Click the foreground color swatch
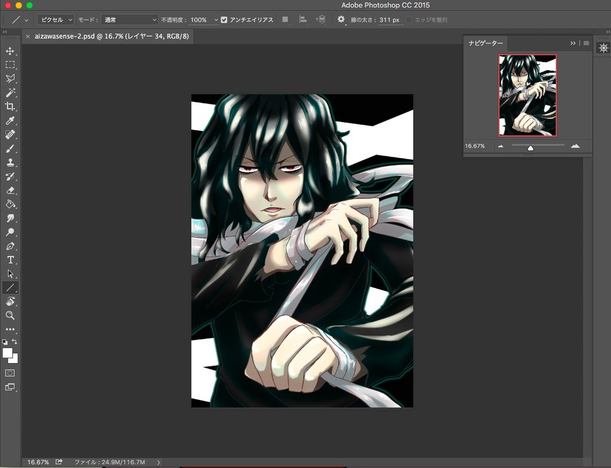Image resolution: width=611 pixels, height=468 pixels. [8, 353]
